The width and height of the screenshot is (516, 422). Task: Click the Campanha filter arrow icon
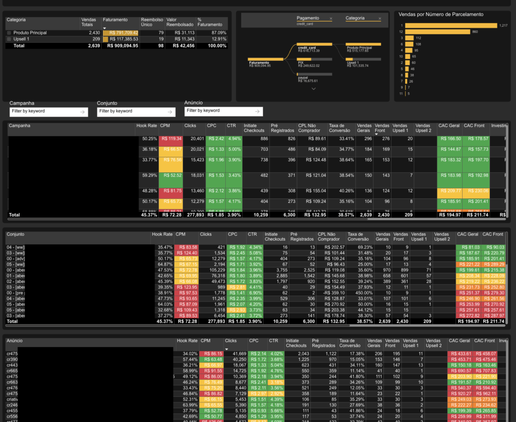pos(83,111)
